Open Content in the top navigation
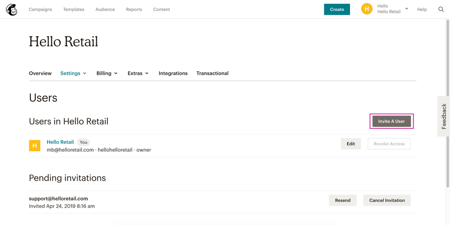450x225 pixels. point(161,9)
